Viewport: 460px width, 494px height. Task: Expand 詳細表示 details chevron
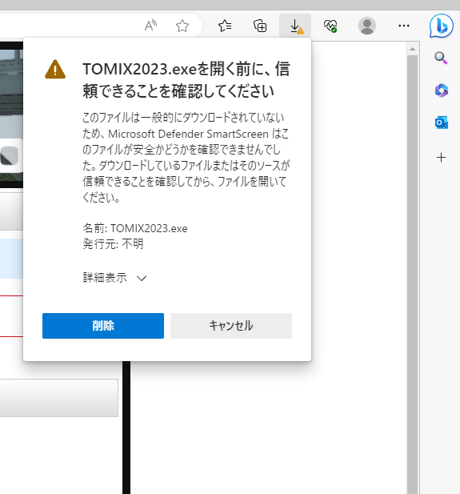pyautogui.click(x=142, y=278)
